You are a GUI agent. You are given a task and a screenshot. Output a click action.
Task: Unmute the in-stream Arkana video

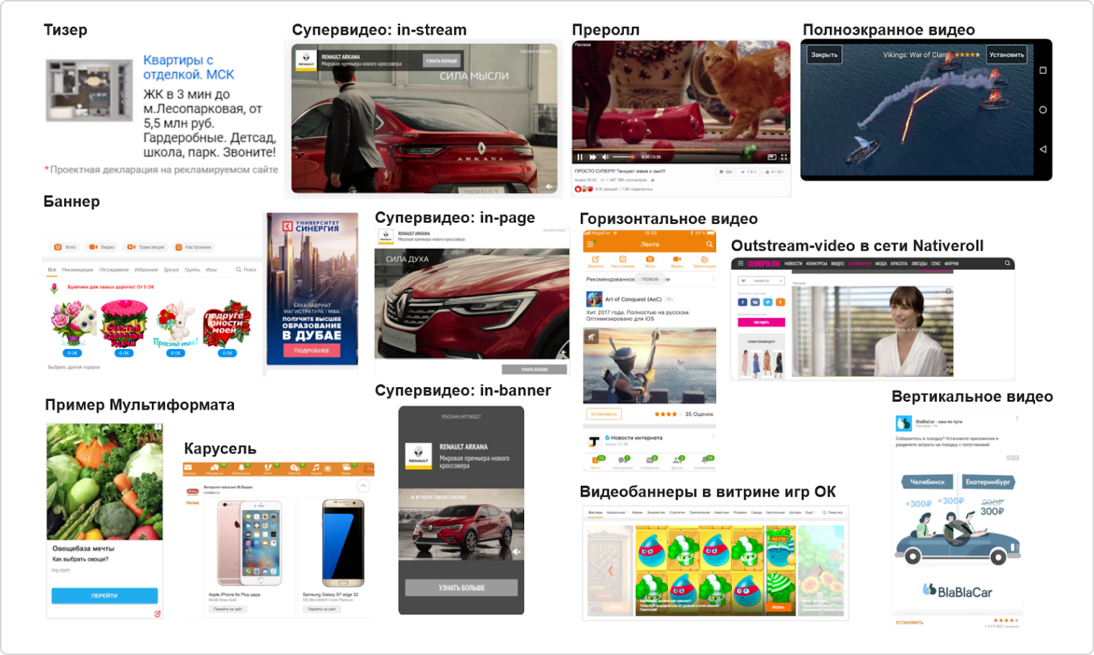click(x=550, y=186)
